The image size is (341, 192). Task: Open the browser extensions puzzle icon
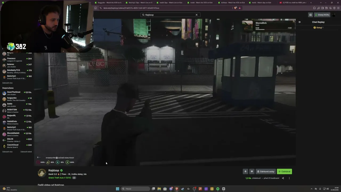(314, 8)
